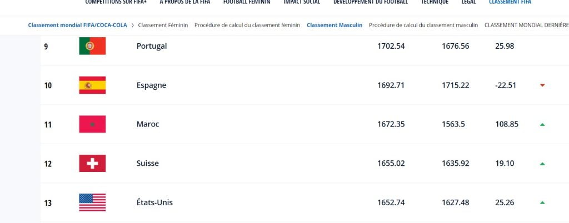Click the red down arrow for Espagne

point(542,85)
